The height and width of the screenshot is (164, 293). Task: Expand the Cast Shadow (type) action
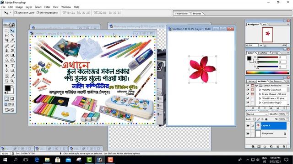[x=260, y=102]
